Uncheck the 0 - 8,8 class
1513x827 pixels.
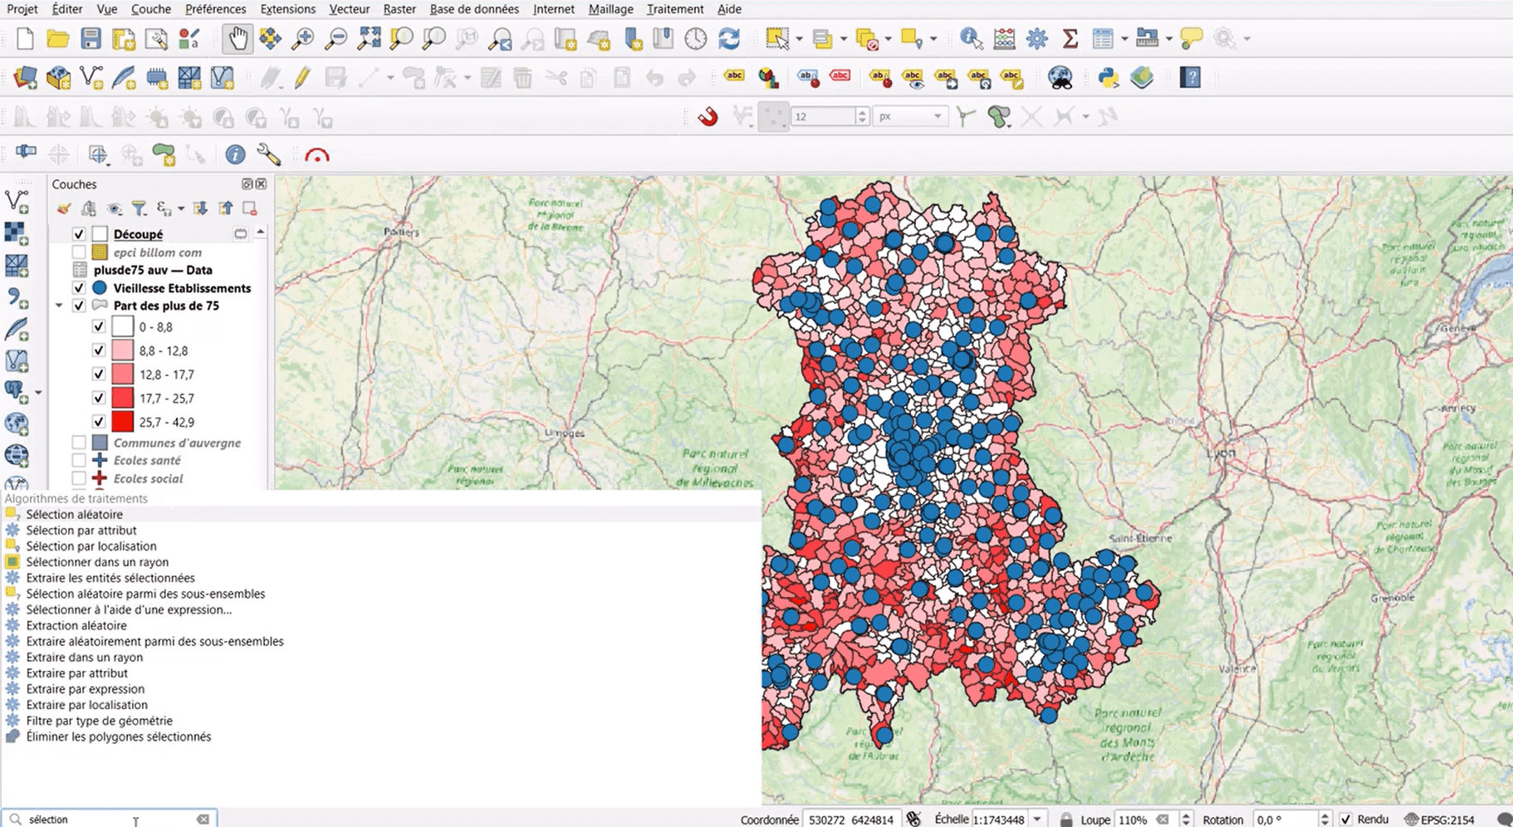tap(99, 327)
